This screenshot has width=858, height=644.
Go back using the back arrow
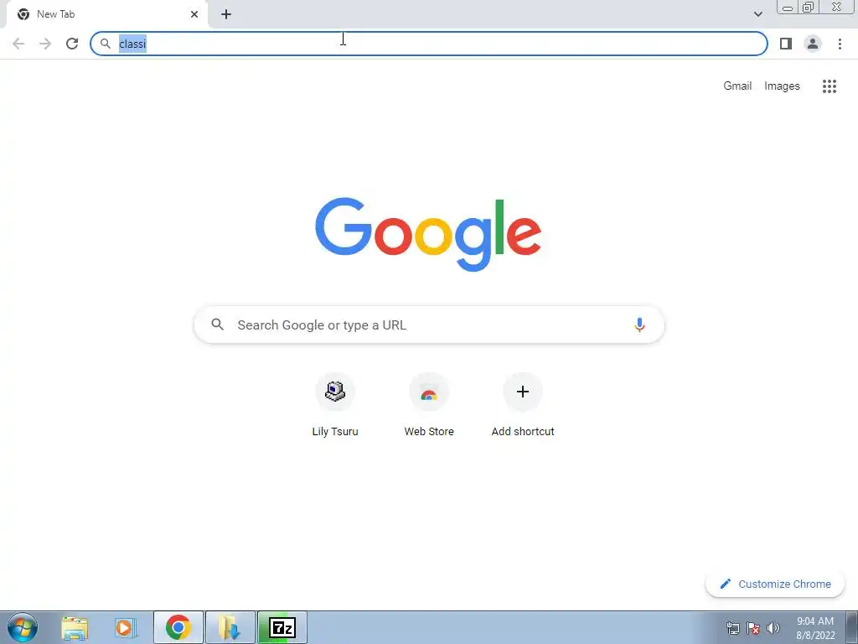pyautogui.click(x=18, y=44)
